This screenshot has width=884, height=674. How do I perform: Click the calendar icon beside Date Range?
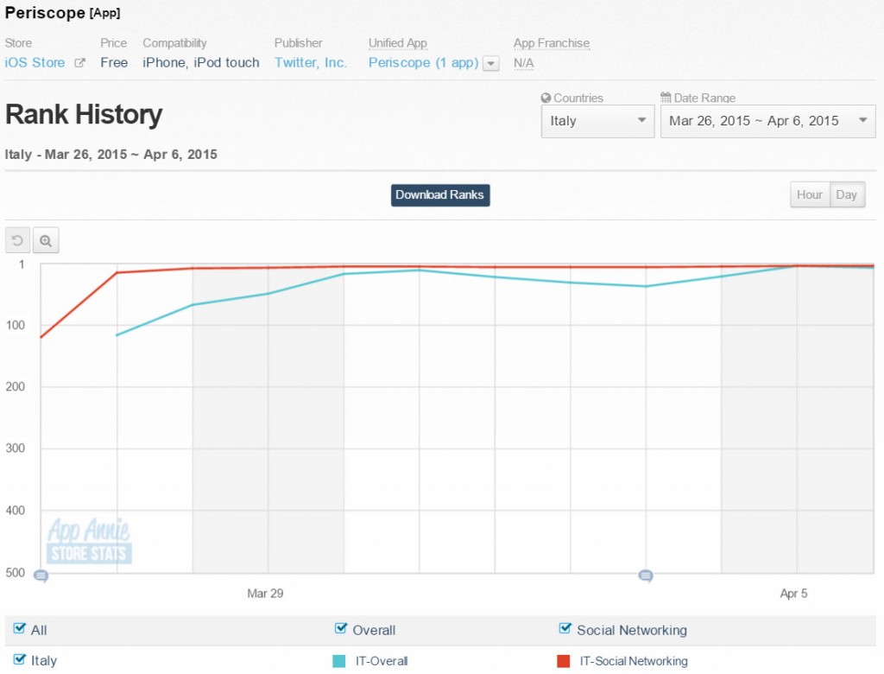tap(666, 98)
